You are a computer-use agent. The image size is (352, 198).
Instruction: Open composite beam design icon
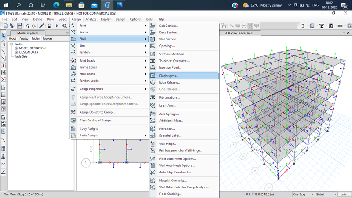[322, 26]
